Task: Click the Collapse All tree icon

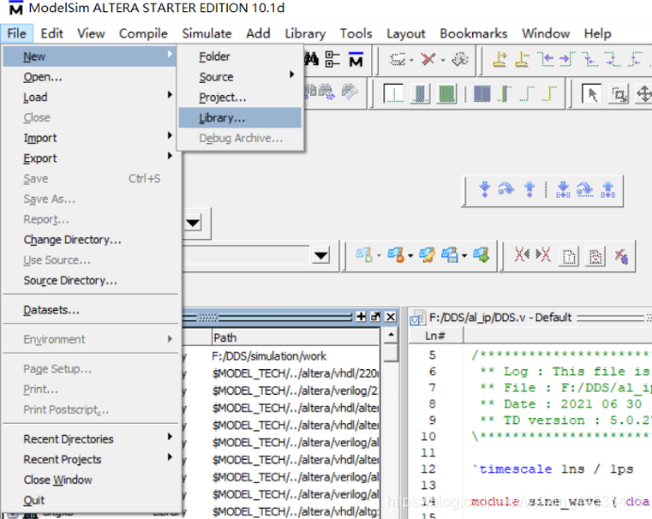Action: coord(333,59)
